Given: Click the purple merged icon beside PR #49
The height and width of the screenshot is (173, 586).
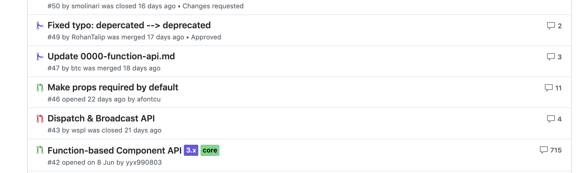Looking at the screenshot, I should coord(40,26).
